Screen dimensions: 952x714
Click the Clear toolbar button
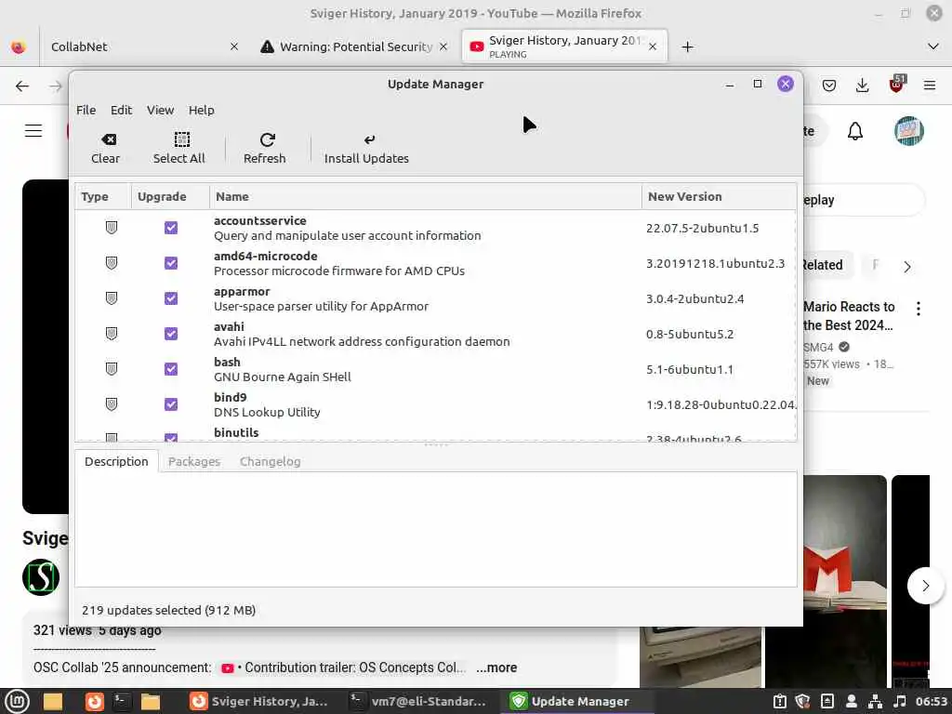coord(106,148)
